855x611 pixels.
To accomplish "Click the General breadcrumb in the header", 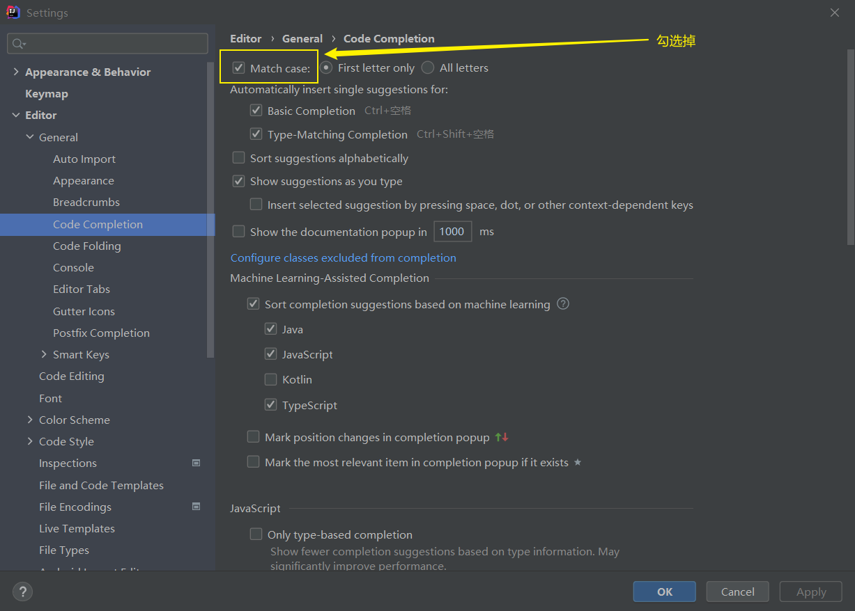I will tap(302, 38).
